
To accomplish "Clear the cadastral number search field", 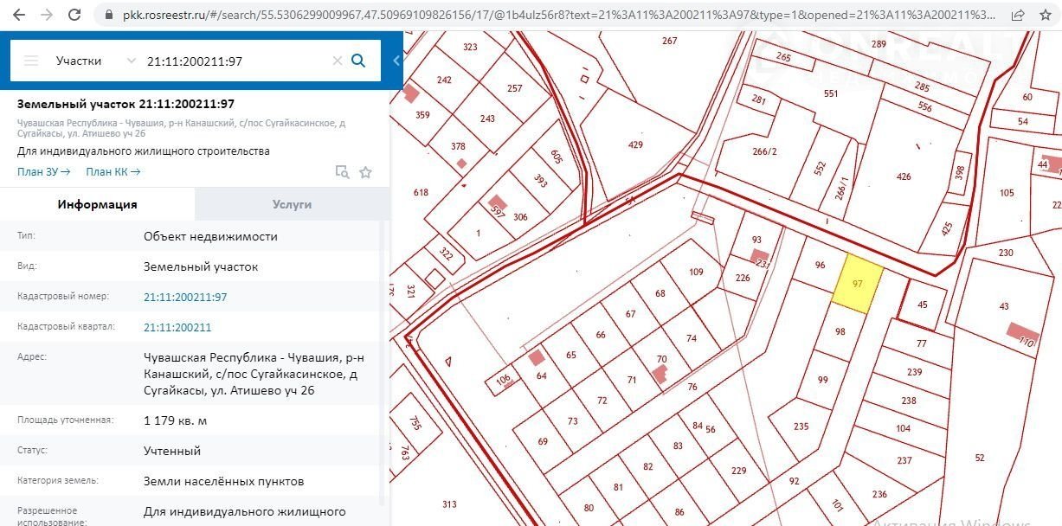I will point(338,61).
